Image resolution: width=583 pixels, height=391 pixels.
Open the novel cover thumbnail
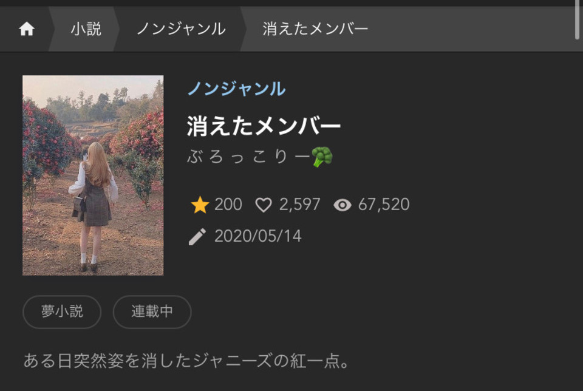point(93,175)
